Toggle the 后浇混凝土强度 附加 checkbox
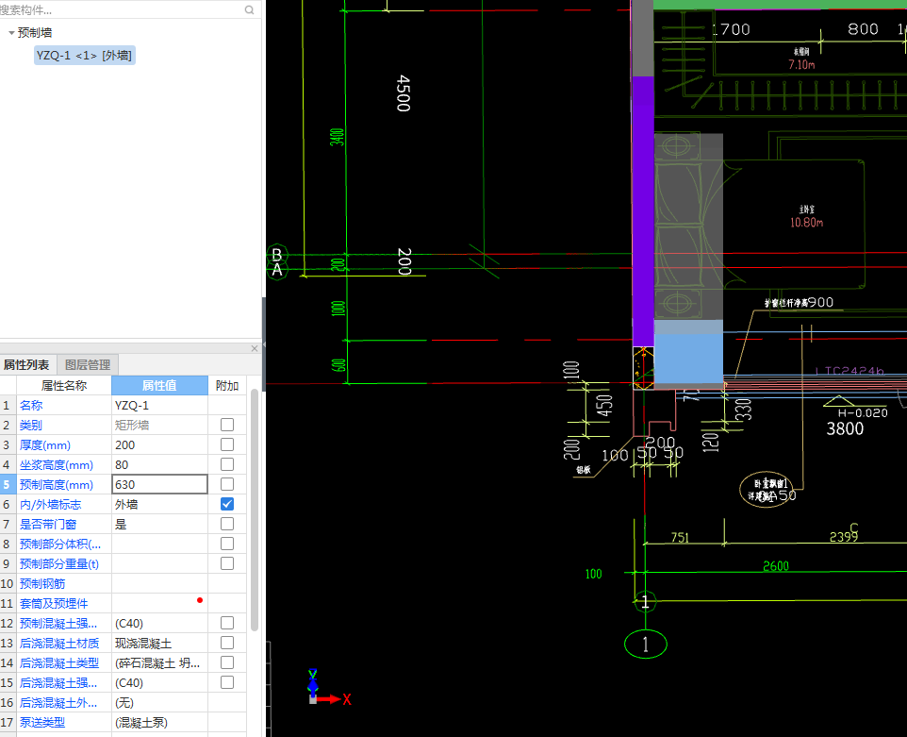The image size is (907, 737). click(227, 682)
